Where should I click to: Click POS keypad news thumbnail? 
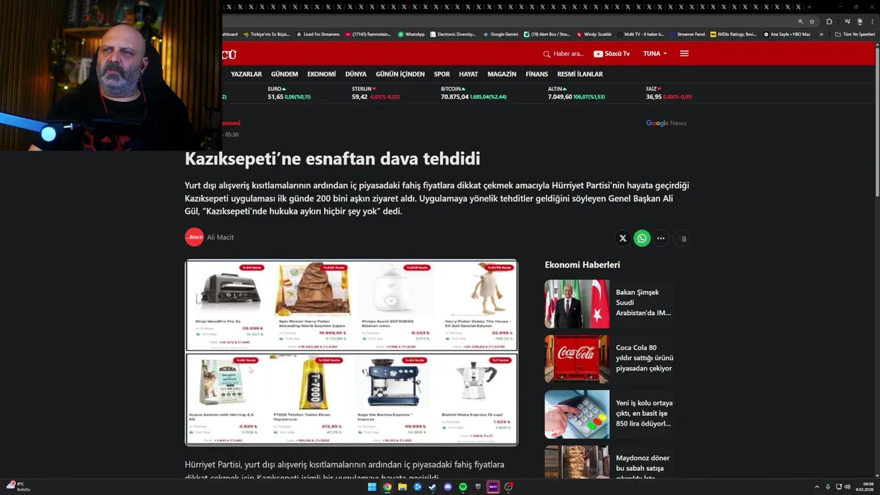tap(577, 415)
